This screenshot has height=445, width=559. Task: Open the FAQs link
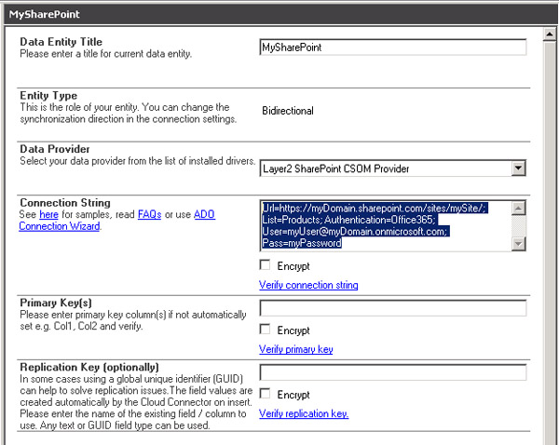[x=149, y=214]
